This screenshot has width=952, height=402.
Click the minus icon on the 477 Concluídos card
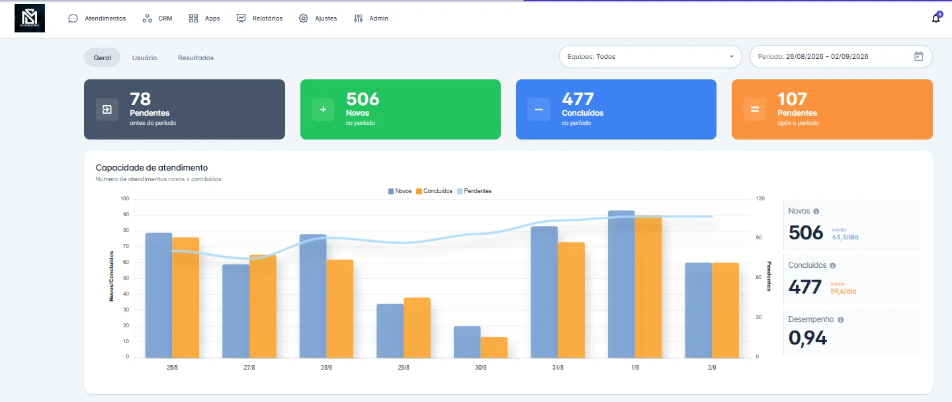point(539,109)
